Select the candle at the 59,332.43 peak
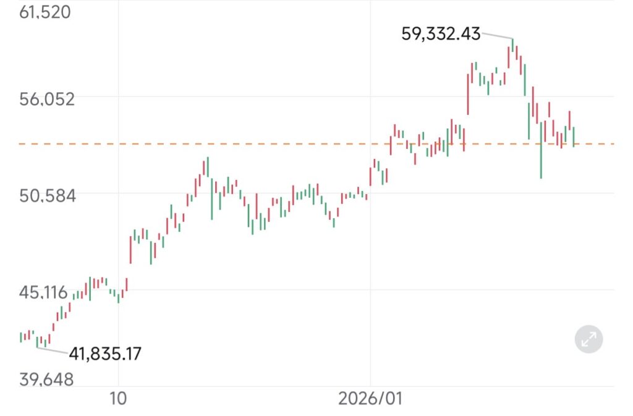The image size is (633, 416). pos(512,48)
